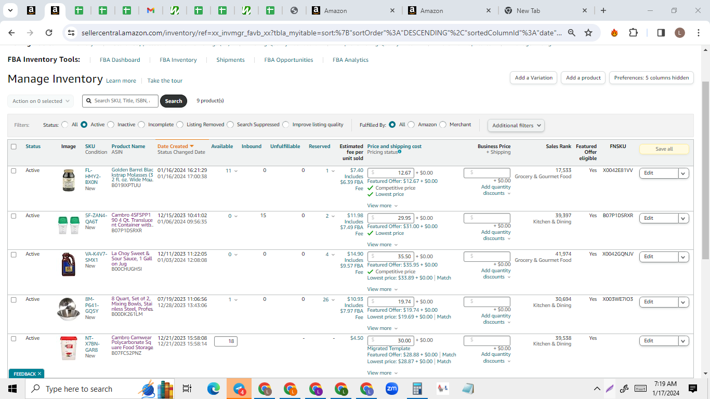Open the FBA Dashboard tab
This screenshot has width=710, height=399.
point(120,60)
